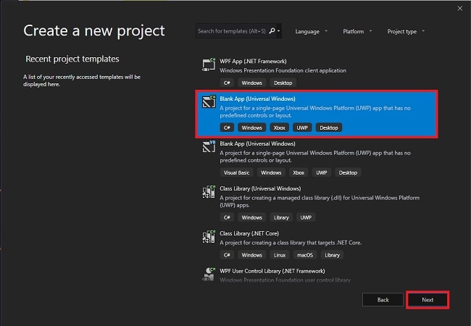
Task: Click the Library tag under Class Library (.NET Core)
Action: point(332,255)
